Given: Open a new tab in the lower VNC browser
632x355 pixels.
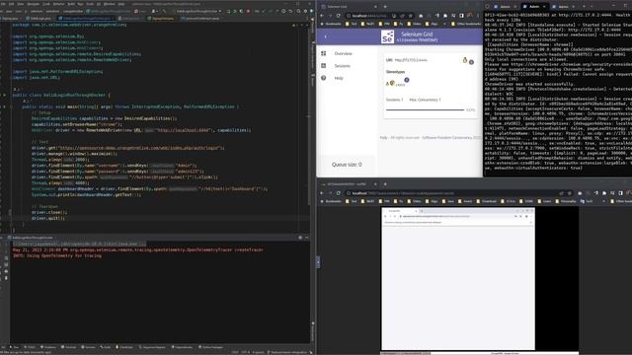Looking at the screenshot, I should tap(384, 184).
